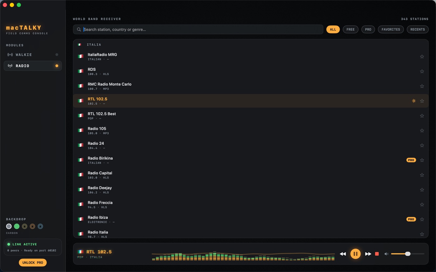The image size is (436, 272).
Task: Favorite the Radio Capital star
Action: click(422, 175)
